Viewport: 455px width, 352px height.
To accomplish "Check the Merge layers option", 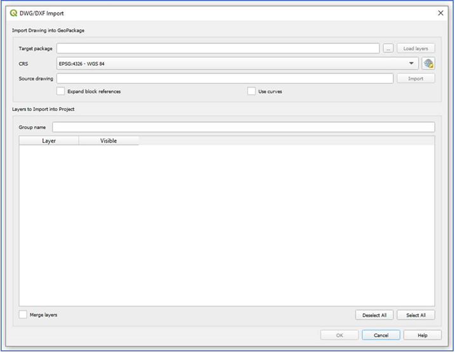I will (23, 315).
